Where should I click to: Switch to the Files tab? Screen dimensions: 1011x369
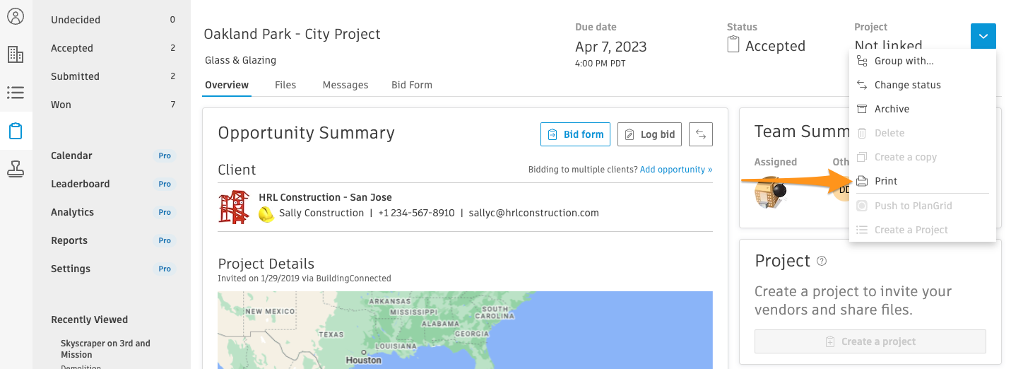[285, 85]
